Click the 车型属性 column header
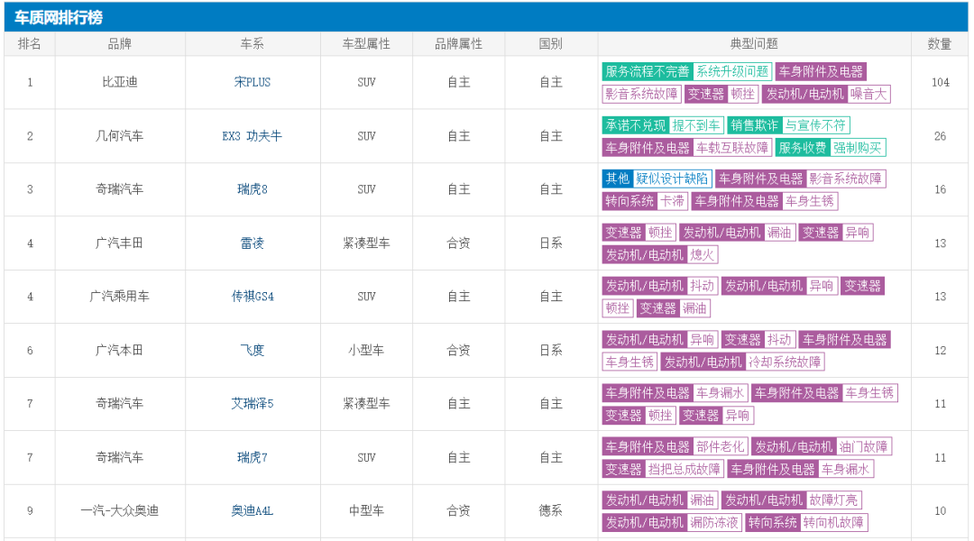The width and height of the screenshot is (974, 541). click(366, 44)
